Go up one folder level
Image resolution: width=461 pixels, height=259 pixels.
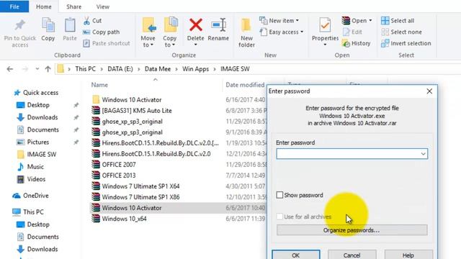(x=48, y=69)
